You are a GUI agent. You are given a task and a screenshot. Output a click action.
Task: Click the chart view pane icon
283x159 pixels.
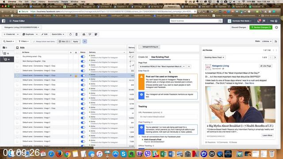[133, 65]
